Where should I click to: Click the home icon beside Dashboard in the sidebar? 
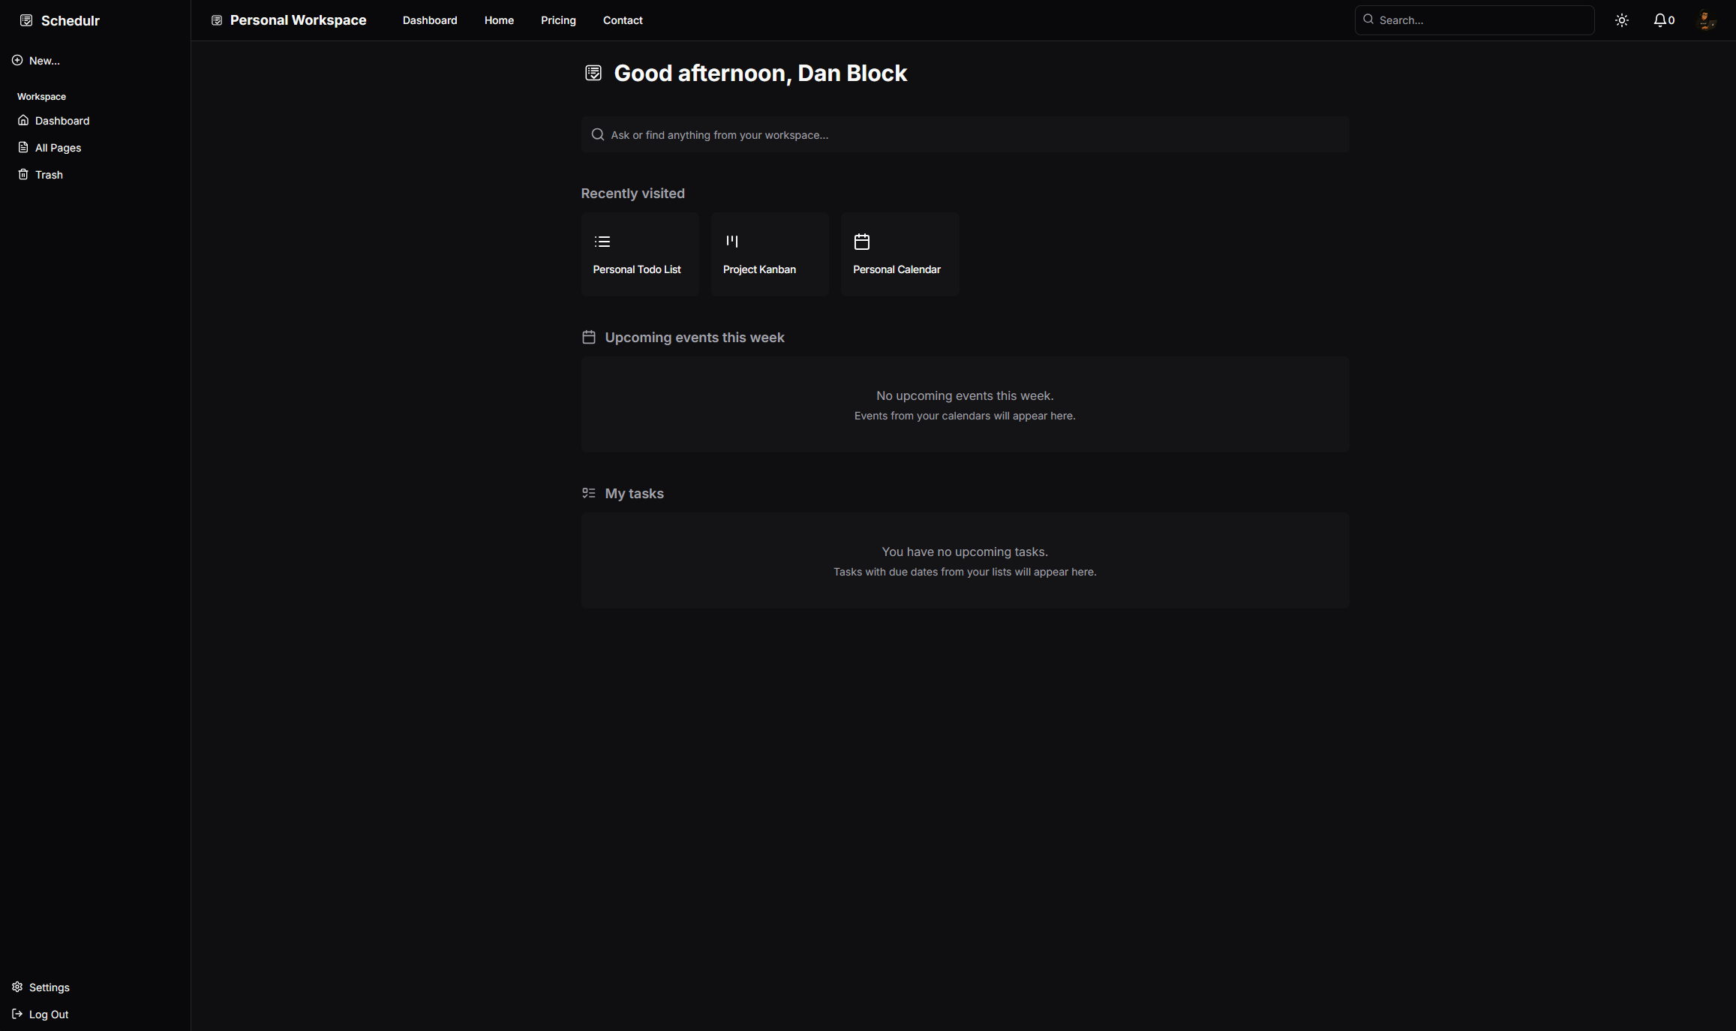coord(23,120)
